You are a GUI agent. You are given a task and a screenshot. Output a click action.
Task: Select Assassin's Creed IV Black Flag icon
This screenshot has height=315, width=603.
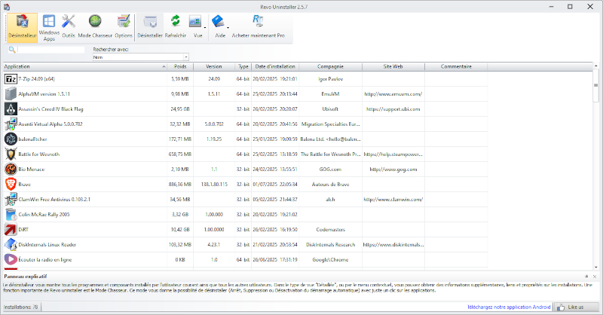11,109
